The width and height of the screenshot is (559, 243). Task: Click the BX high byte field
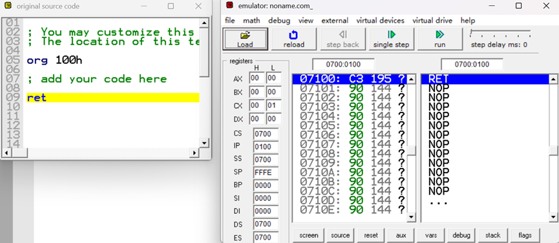(x=257, y=92)
